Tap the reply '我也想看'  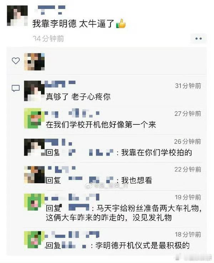click(x=137, y=180)
